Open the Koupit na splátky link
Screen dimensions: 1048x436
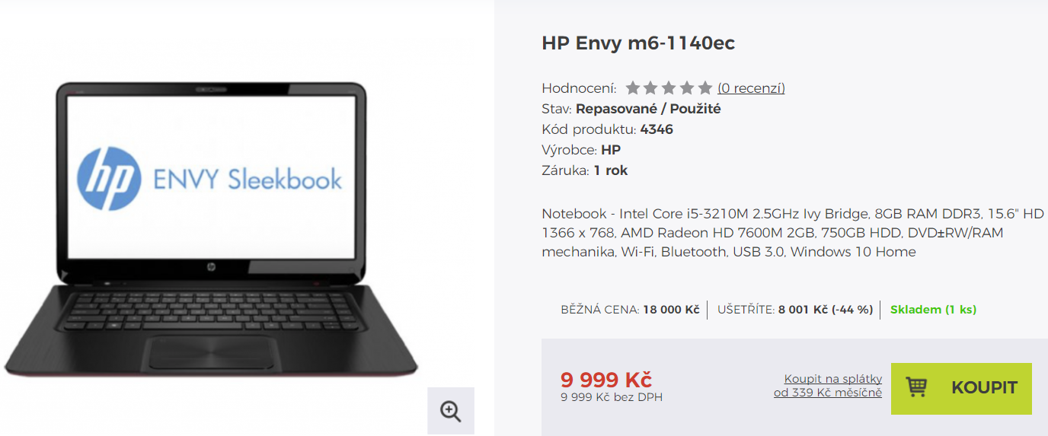(x=833, y=379)
